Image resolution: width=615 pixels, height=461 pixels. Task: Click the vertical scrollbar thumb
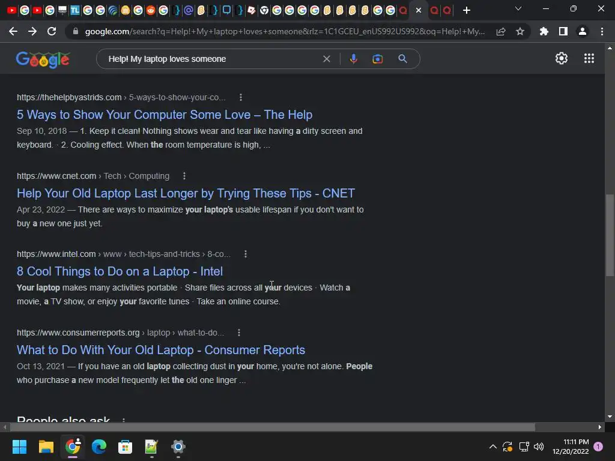[610, 235]
